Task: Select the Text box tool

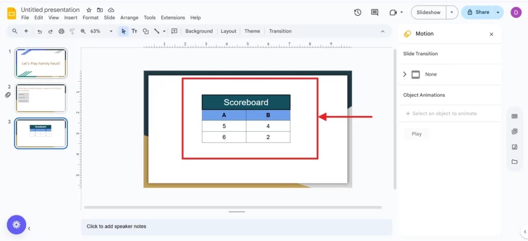Action: point(135,31)
